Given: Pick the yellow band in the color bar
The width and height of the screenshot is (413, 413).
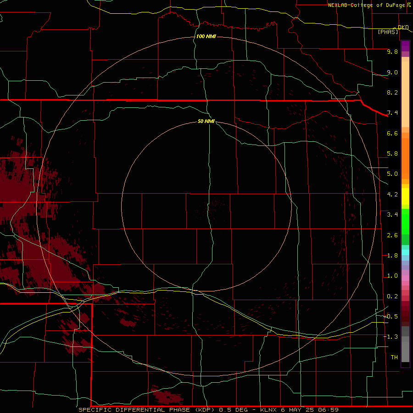Looking at the screenshot, I should click(405, 196).
